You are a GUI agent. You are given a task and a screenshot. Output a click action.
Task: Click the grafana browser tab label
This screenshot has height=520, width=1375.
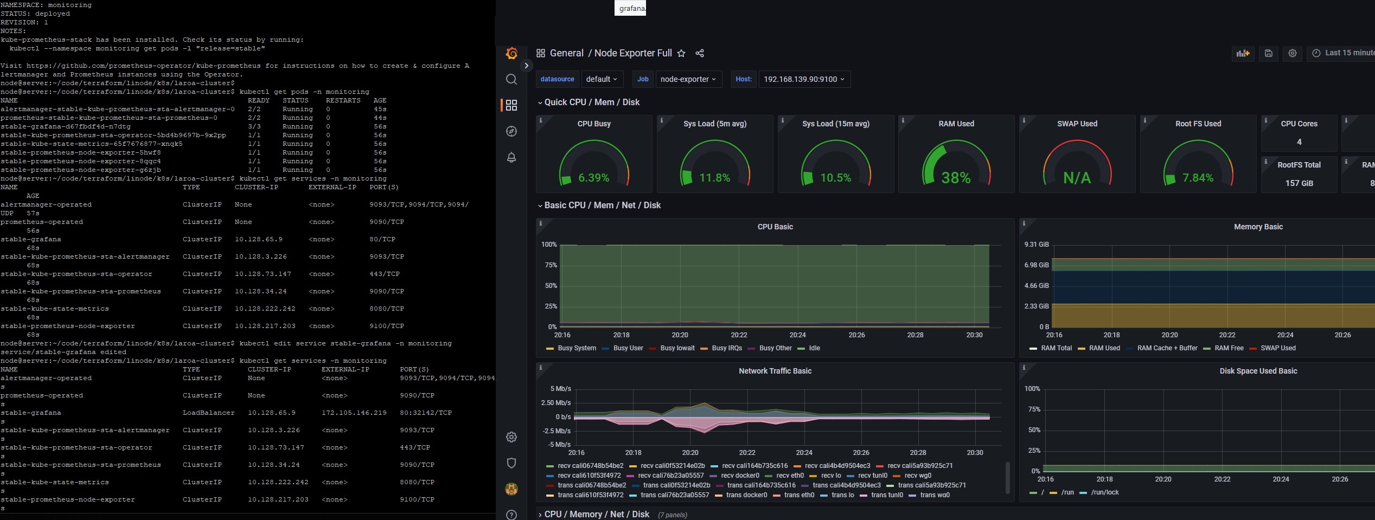[x=630, y=8]
